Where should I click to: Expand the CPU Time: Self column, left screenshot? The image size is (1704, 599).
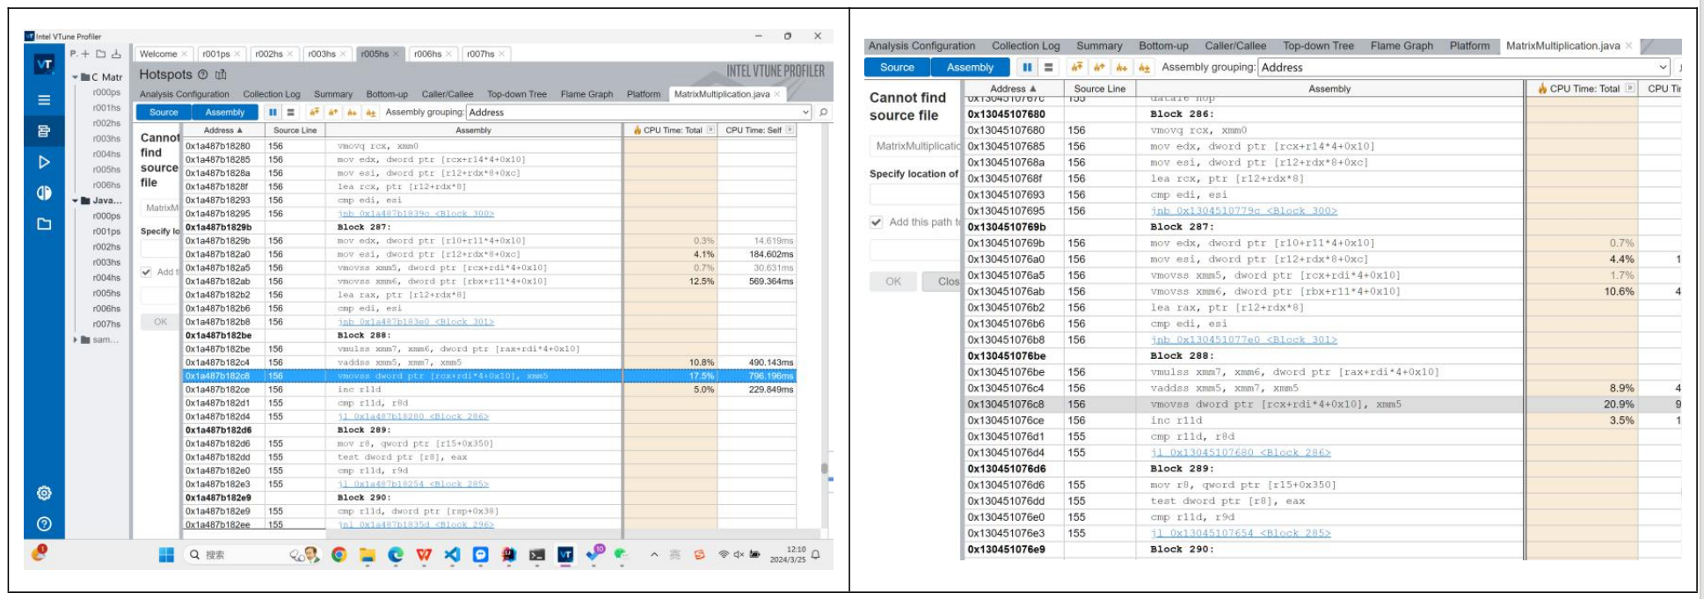click(790, 130)
